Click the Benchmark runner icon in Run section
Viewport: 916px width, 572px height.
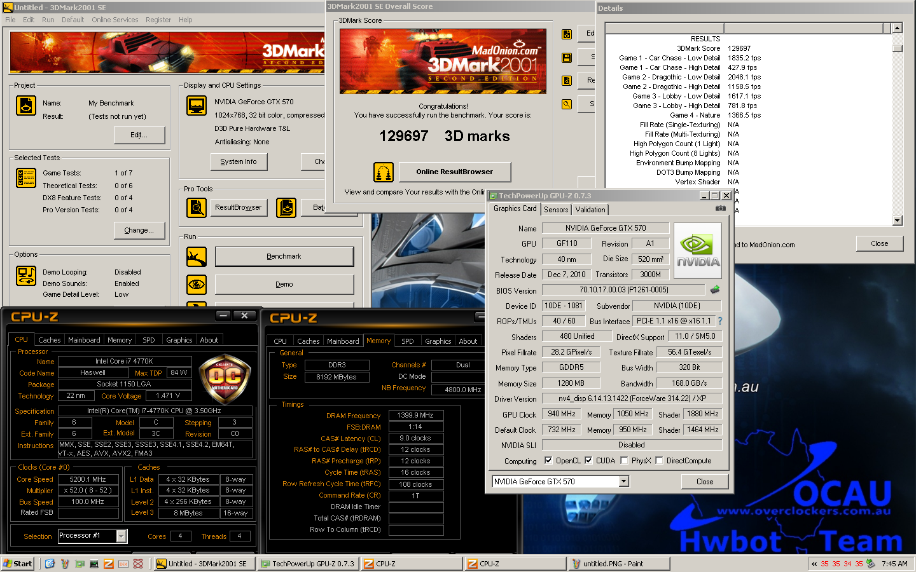[x=197, y=257]
